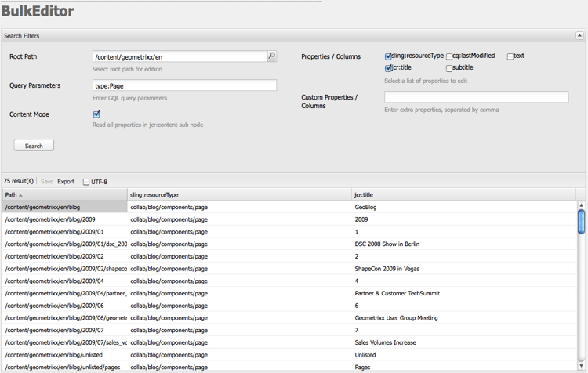Click the Root Path search magnifier icon
Viewport: 588px width, 373px height.
272,56
